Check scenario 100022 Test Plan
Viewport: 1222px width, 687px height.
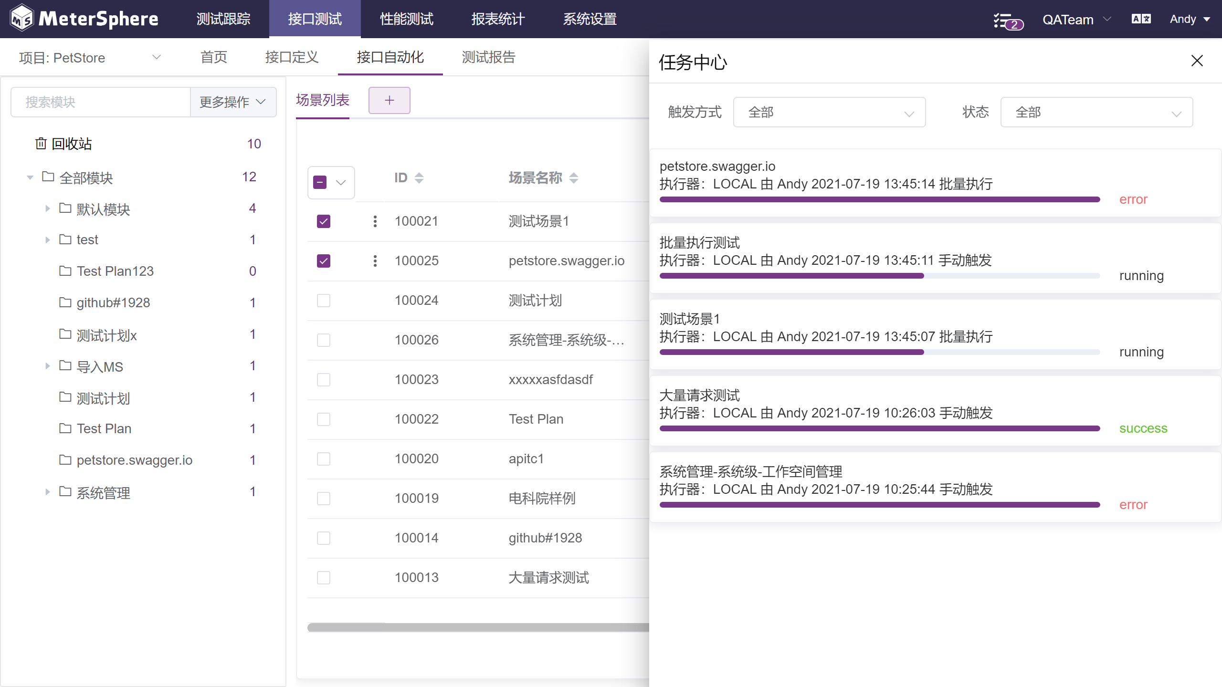click(x=324, y=419)
